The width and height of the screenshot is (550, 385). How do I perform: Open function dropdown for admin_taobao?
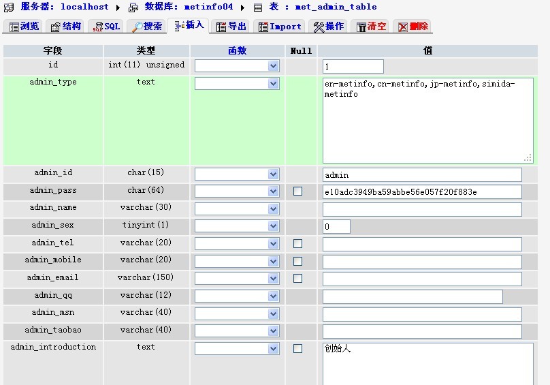tap(237, 330)
